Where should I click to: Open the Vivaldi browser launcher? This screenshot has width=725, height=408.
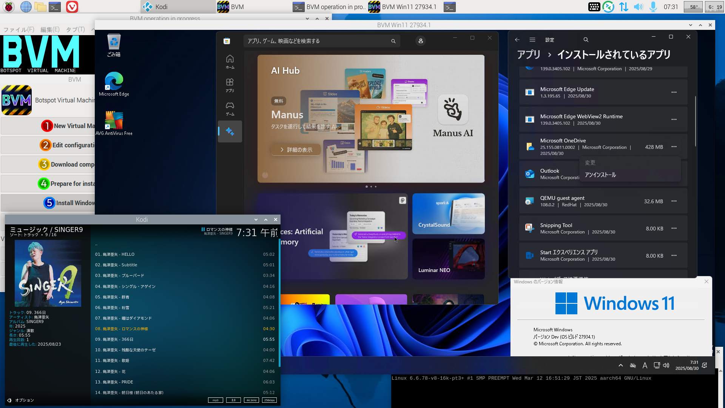(x=72, y=7)
